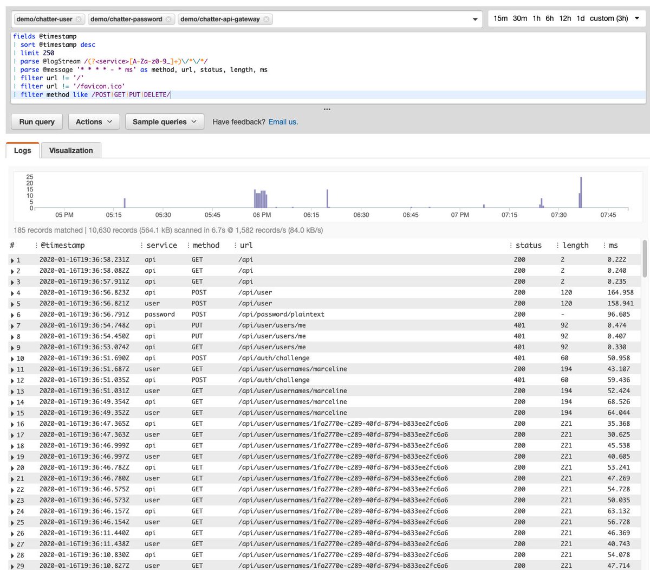Click the tallest histogram bar near 07:30
Image resolution: width=650 pixels, height=570 pixels.
tap(581, 193)
